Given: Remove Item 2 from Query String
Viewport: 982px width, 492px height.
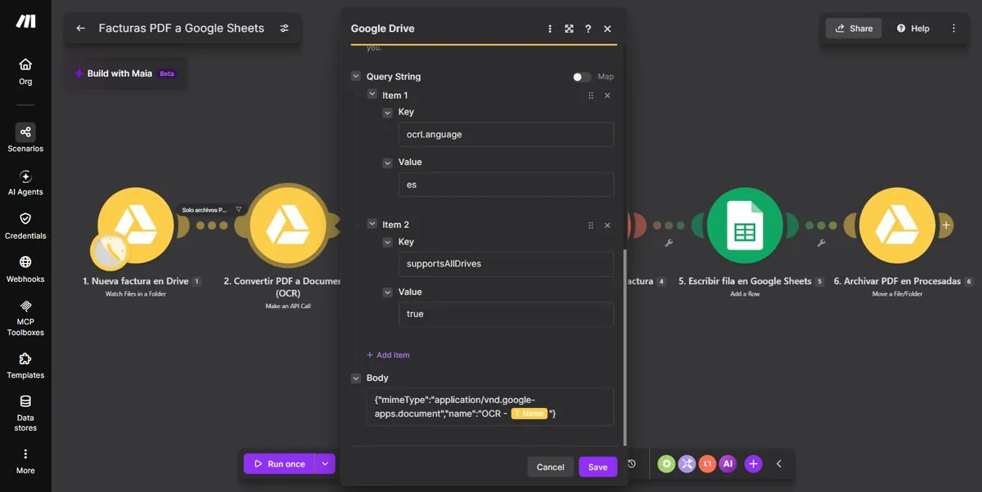Looking at the screenshot, I should click(x=607, y=226).
